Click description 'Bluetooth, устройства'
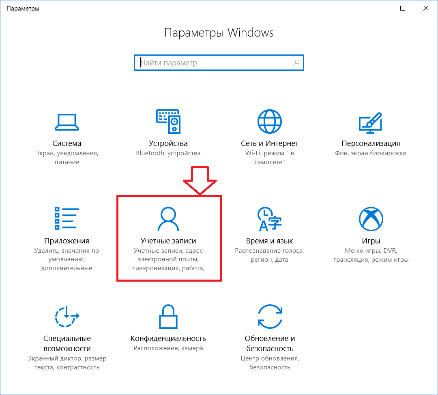The width and height of the screenshot is (438, 395). pos(168,153)
